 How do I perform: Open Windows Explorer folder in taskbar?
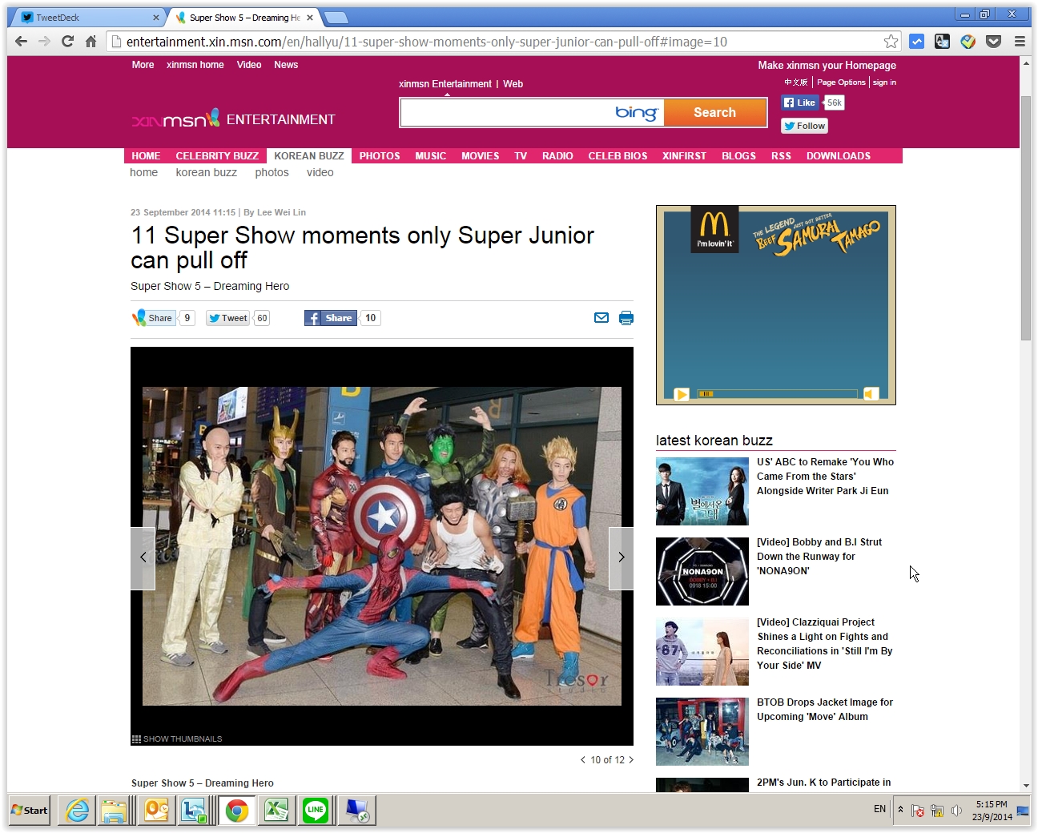click(x=114, y=811)
